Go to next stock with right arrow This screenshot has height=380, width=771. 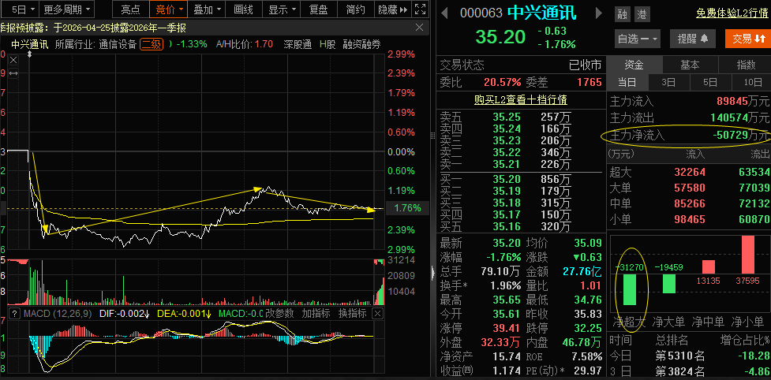[x=598, y=13]
